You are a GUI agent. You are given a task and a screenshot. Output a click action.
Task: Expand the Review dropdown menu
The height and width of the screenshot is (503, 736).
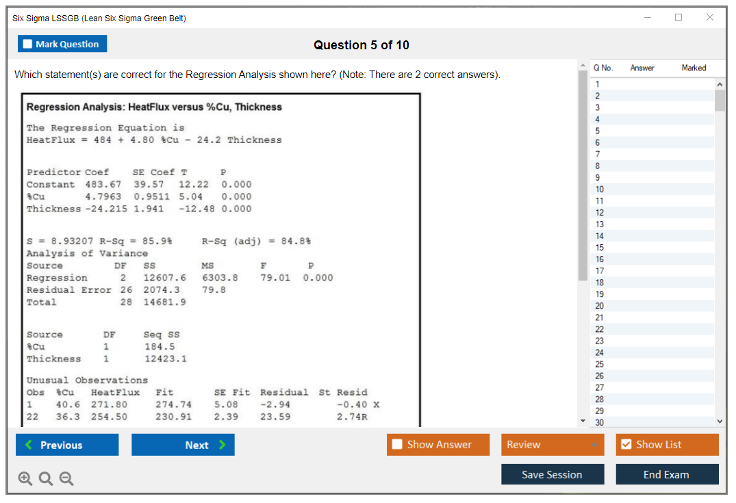tap(553, 445)
